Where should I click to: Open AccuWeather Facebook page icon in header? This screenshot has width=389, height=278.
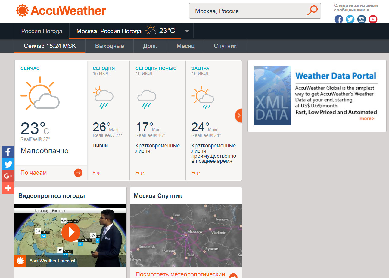coord(339,19)
